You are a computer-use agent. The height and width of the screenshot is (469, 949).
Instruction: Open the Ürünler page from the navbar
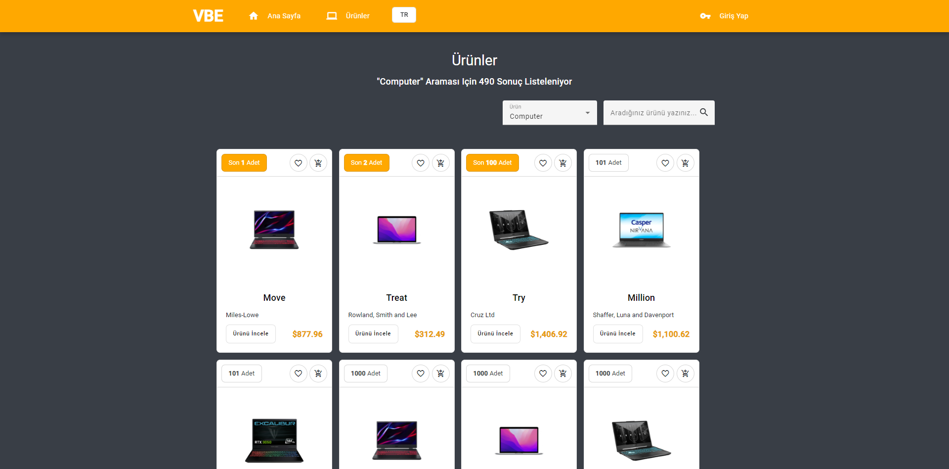[358, 16]
